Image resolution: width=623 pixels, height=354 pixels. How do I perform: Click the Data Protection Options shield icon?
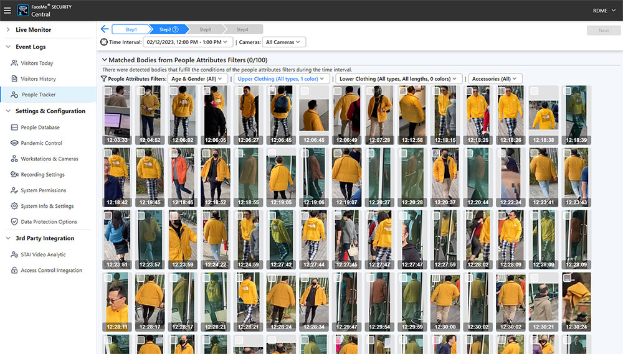click(x=14, y=222)
